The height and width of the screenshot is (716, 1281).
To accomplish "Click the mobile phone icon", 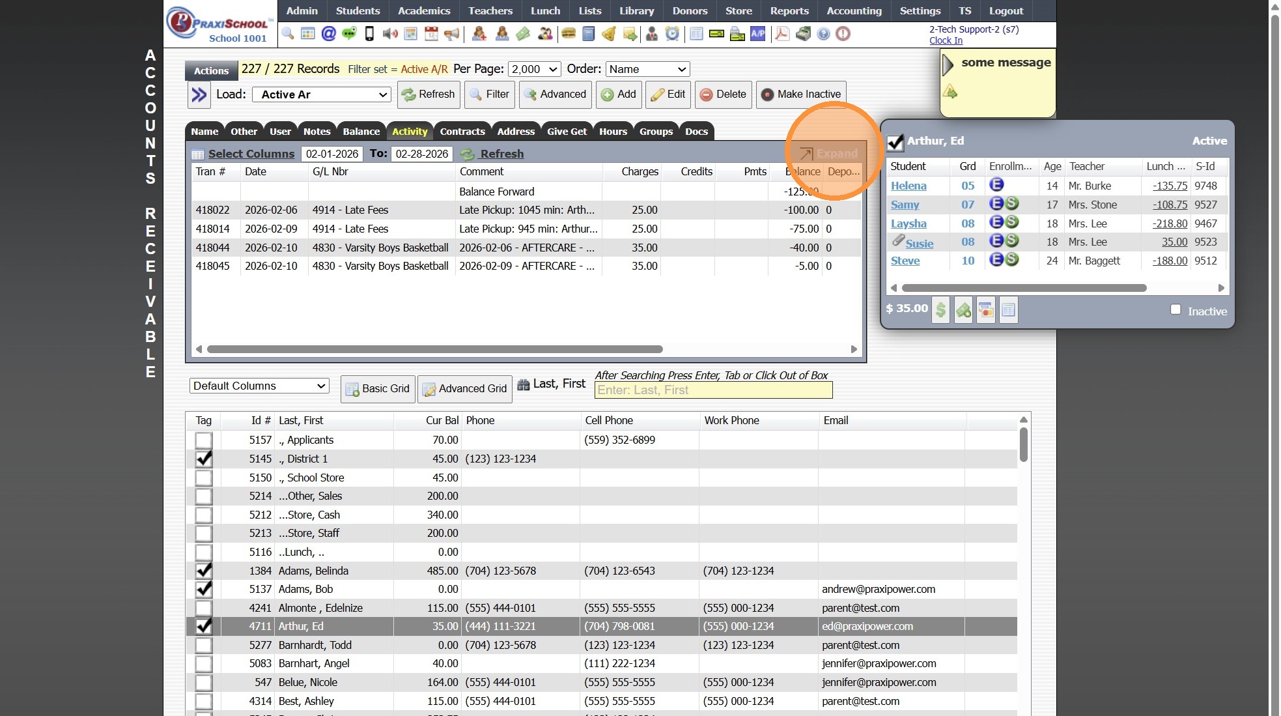I will click(369, 34).
